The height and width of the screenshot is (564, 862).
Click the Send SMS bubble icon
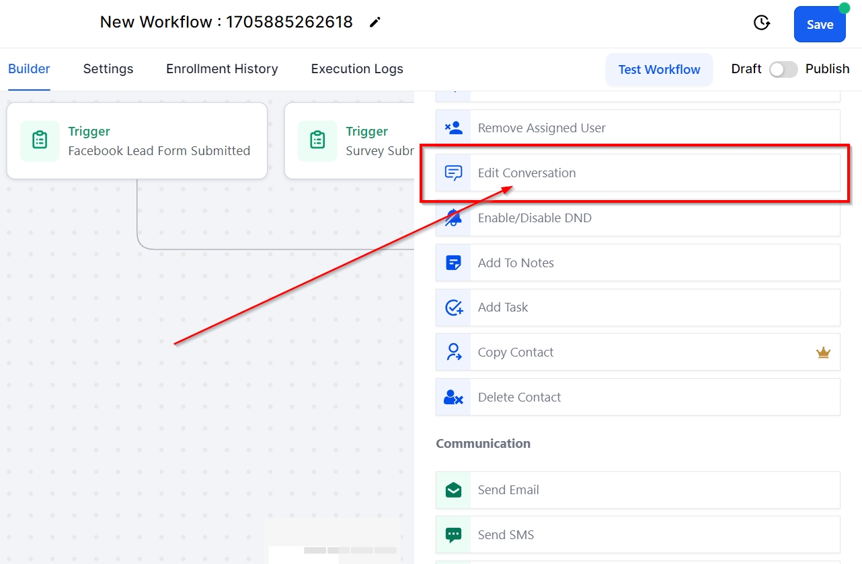point(454,535)
